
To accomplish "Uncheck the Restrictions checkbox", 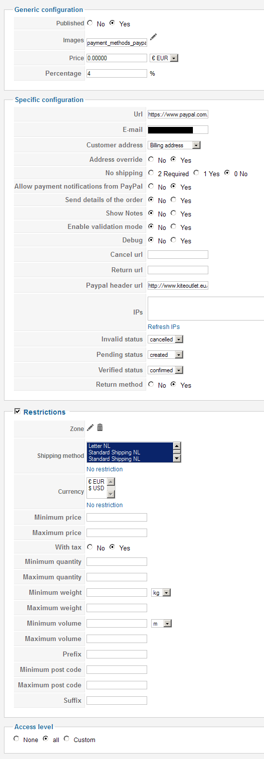I will 17,412.
